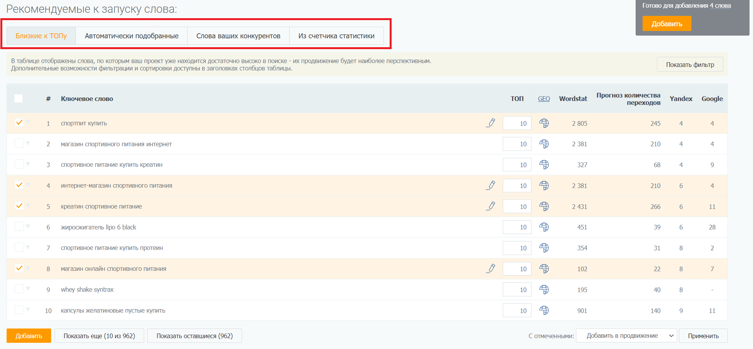753x349 pixels.
Task: Click the pencil edit icon for спортпит купить
Action: (x=491, y=123)
